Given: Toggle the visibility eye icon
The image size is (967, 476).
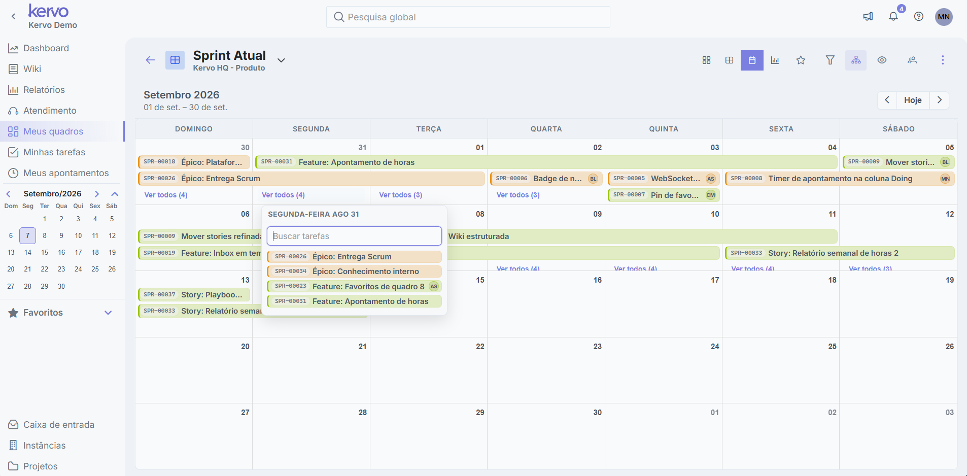Looking at the screenshot, I should coord(882,60).
